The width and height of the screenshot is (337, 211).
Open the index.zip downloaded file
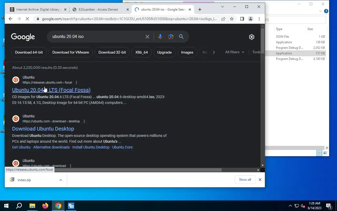pyautogui.click(x=24, y=180)
